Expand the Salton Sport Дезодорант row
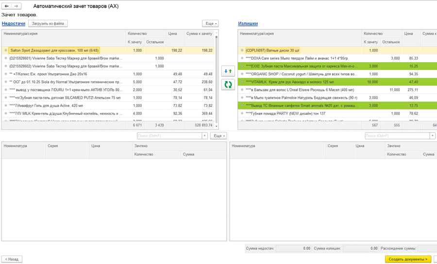437x264 pixels. click(6, 51)
